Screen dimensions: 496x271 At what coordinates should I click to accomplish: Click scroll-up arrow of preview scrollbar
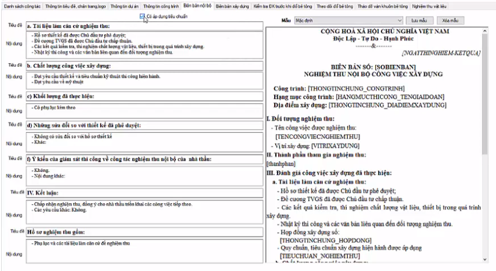coord(485,30)
